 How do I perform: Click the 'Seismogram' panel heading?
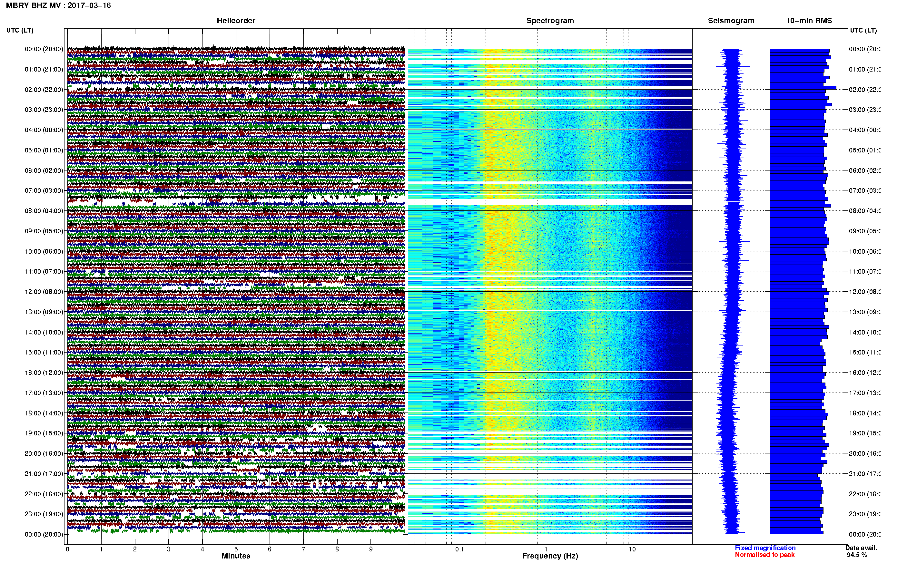coord(731,21)
